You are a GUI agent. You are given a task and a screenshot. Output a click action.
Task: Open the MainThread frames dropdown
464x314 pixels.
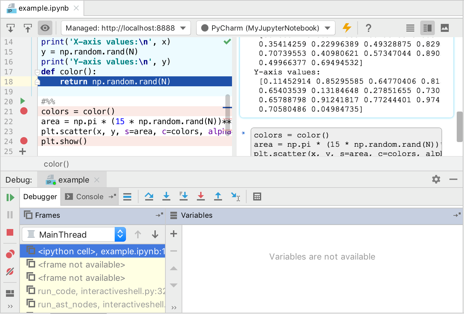click(x=120, y=234)
